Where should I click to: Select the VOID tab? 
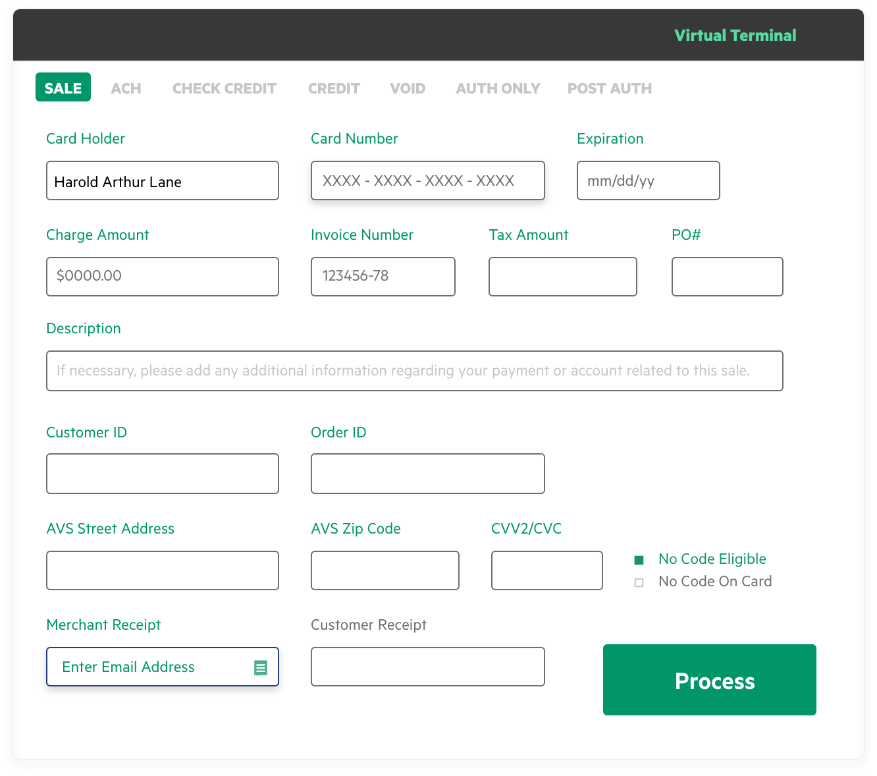(407, 88)
